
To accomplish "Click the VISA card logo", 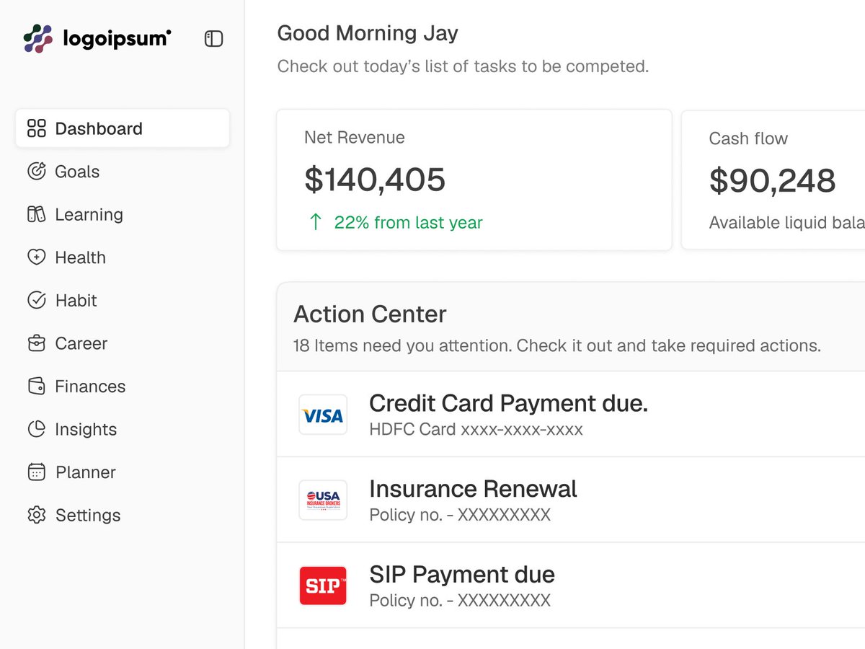I will coord(323,415).
